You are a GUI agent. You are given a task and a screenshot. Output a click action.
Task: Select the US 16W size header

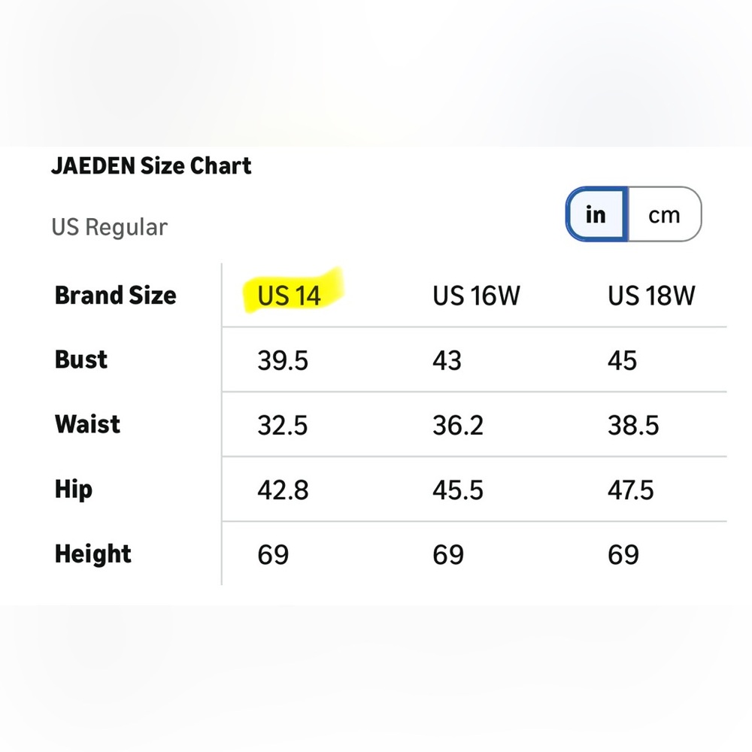click(x=476, y=295)
